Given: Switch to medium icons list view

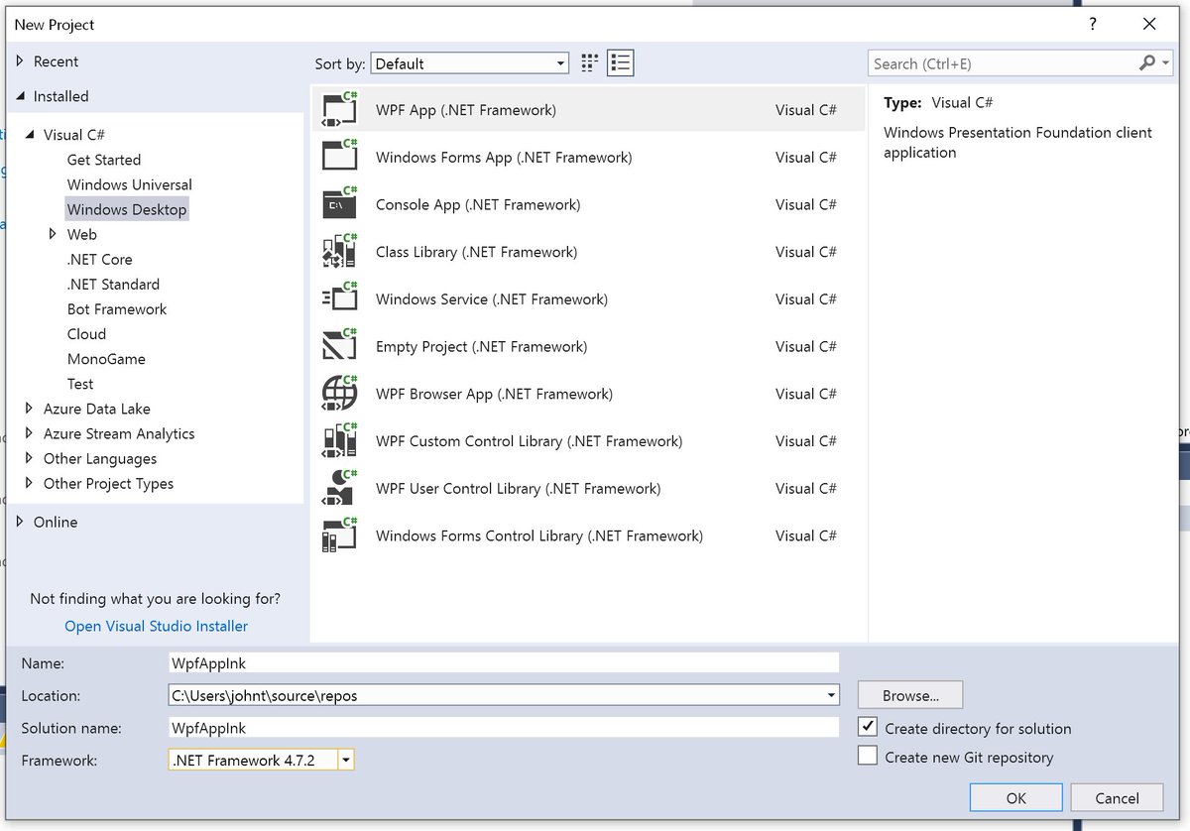Looking at the screenshot, I should click(x=621, y=63).
